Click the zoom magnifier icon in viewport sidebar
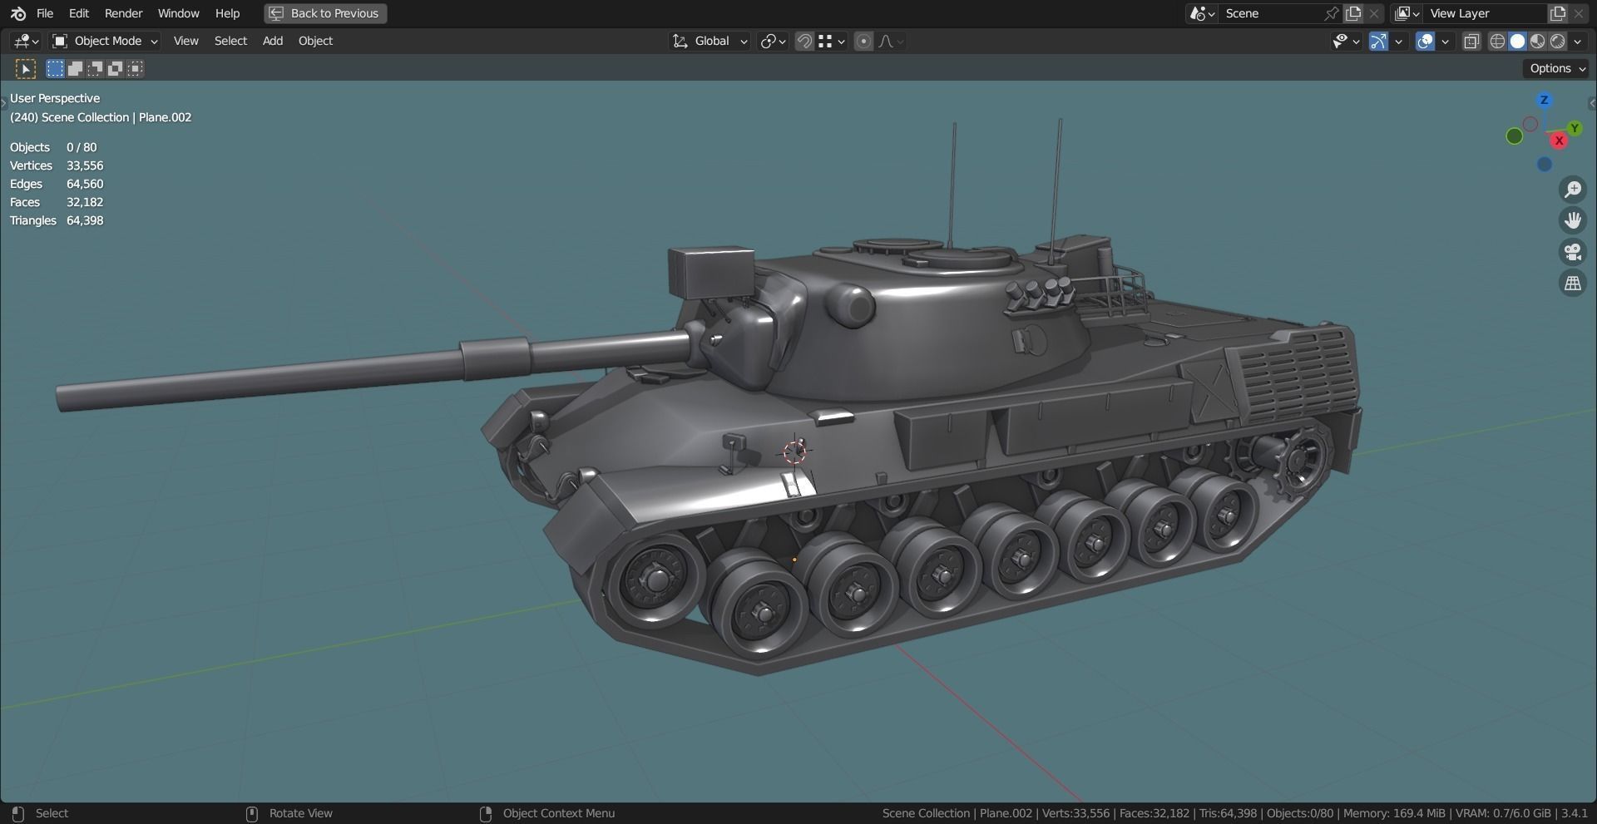This screenshot has height=824, width=1597. coord(1573,190)
